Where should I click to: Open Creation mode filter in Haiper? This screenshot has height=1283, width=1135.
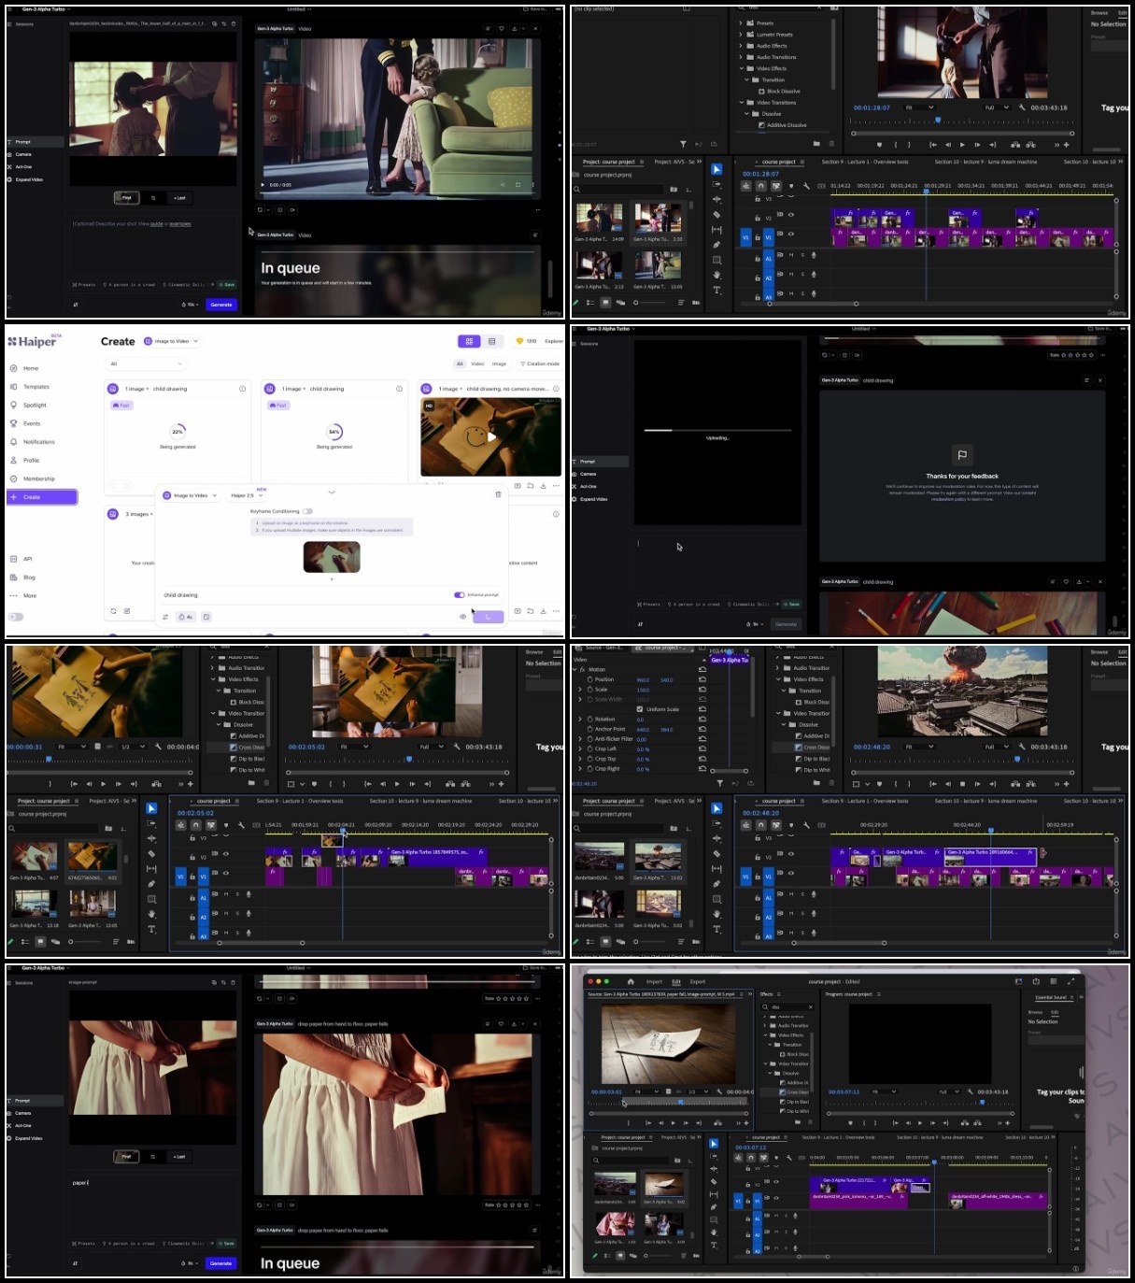tap(540, 364)
